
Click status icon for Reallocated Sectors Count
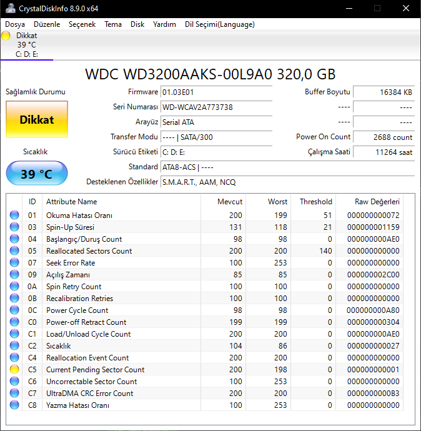(14, 250)
